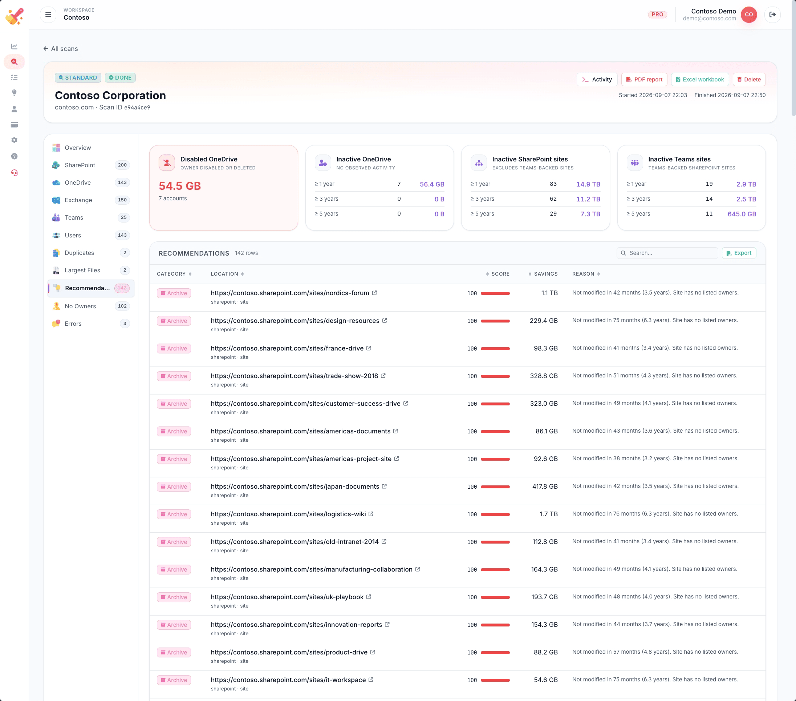Open the Overview section
The image size is (796, 701).
click(x=91, y=148)
